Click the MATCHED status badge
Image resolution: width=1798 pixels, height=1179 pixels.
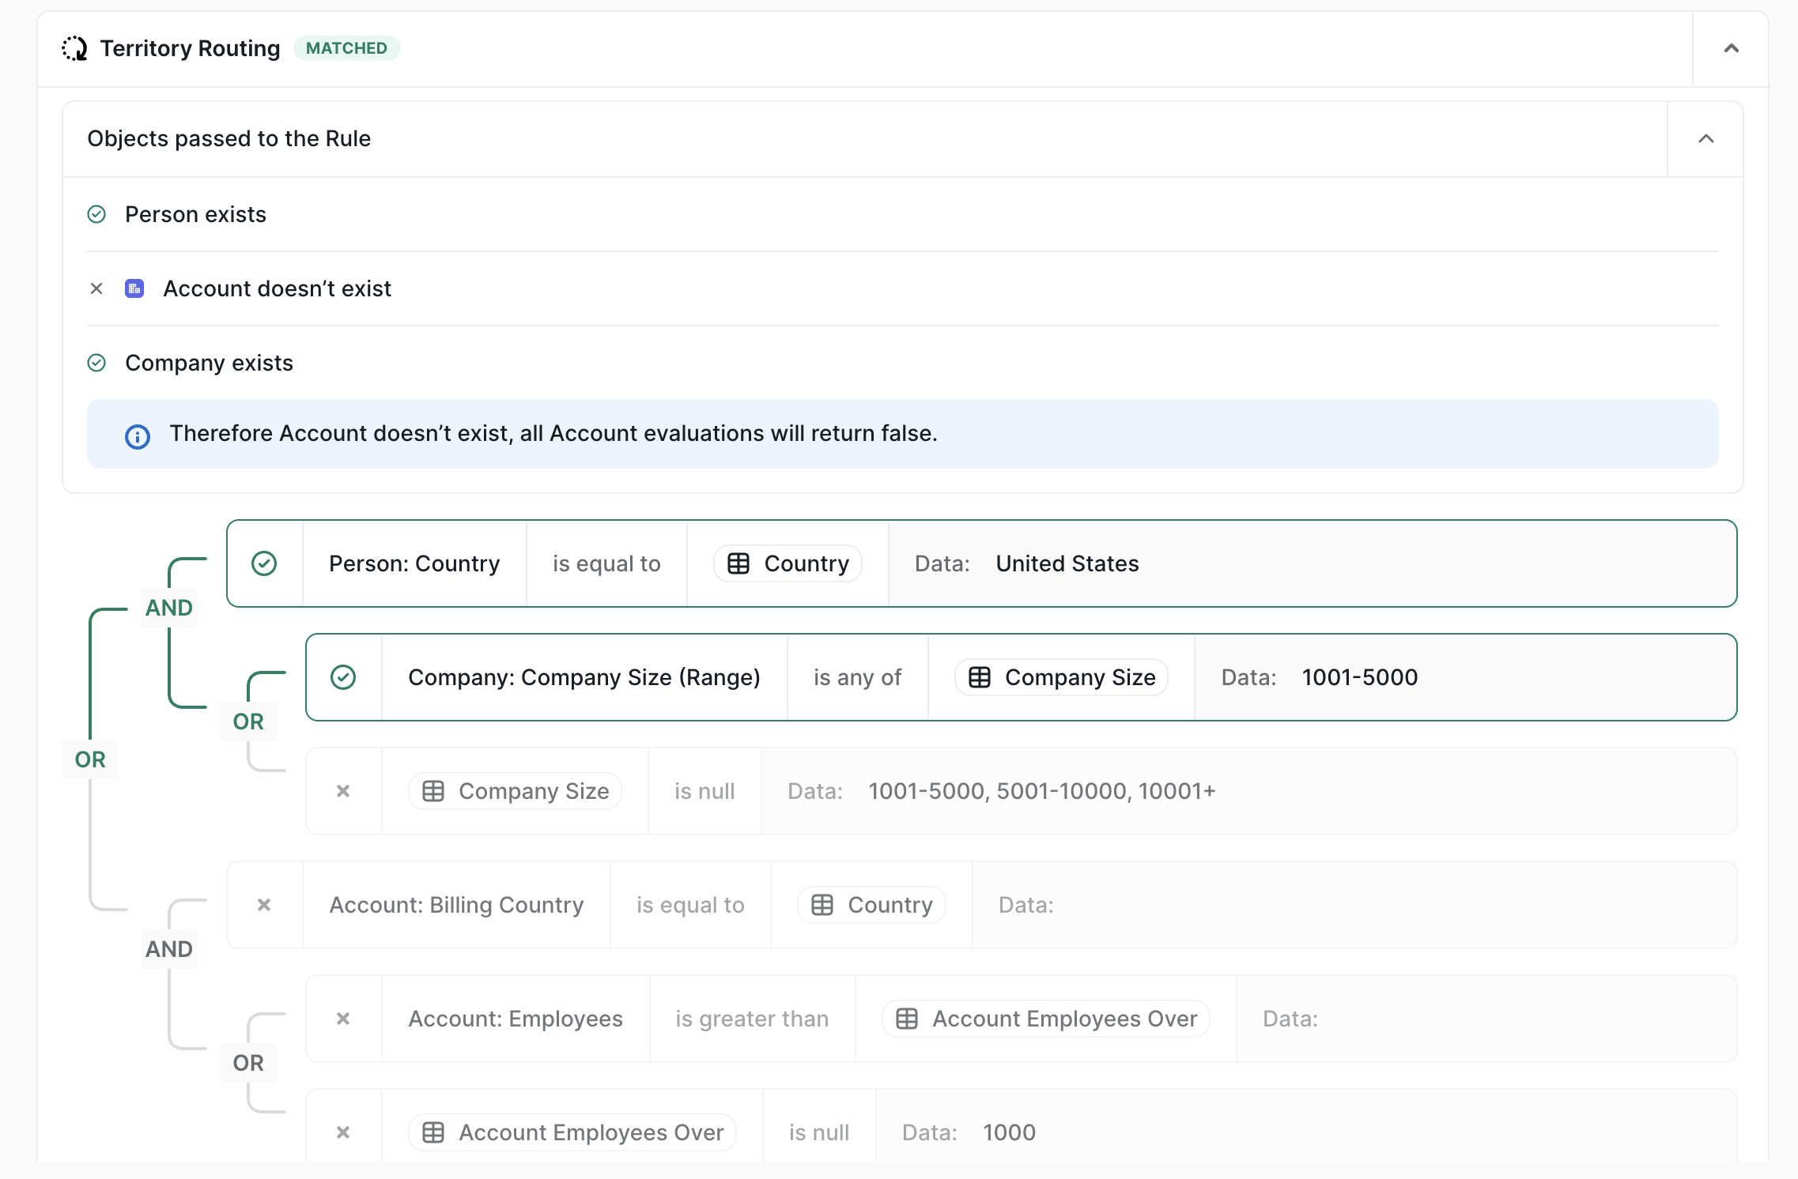click(346, 48)
